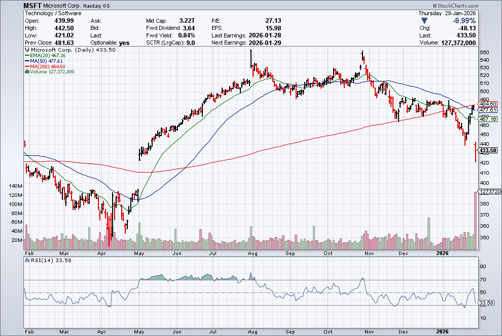Click the blue MA(50) legend marker
The width and height of the screenshot is (502, 336).
coord(27,61)
